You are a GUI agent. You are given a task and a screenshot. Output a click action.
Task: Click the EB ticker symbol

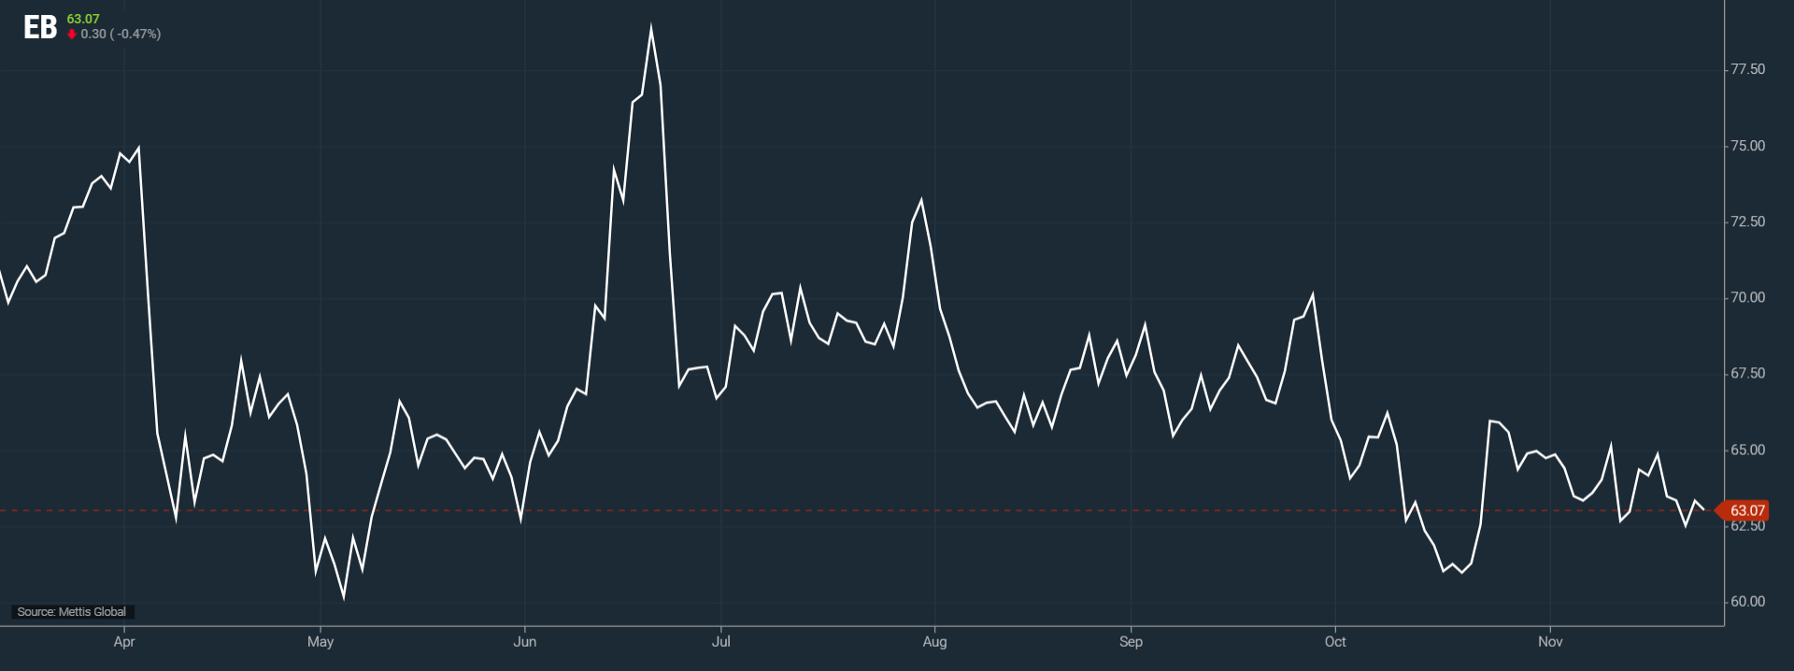point(40,27)
